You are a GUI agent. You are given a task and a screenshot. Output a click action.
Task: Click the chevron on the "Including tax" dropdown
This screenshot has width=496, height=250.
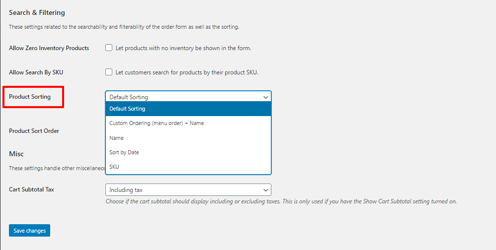coord(265,190)
